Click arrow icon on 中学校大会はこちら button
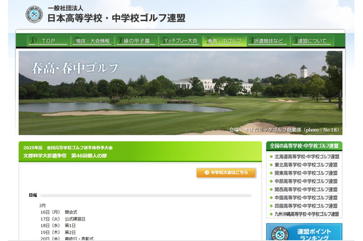363x241 pixels. pyautogui.click(x=206, y=173)
